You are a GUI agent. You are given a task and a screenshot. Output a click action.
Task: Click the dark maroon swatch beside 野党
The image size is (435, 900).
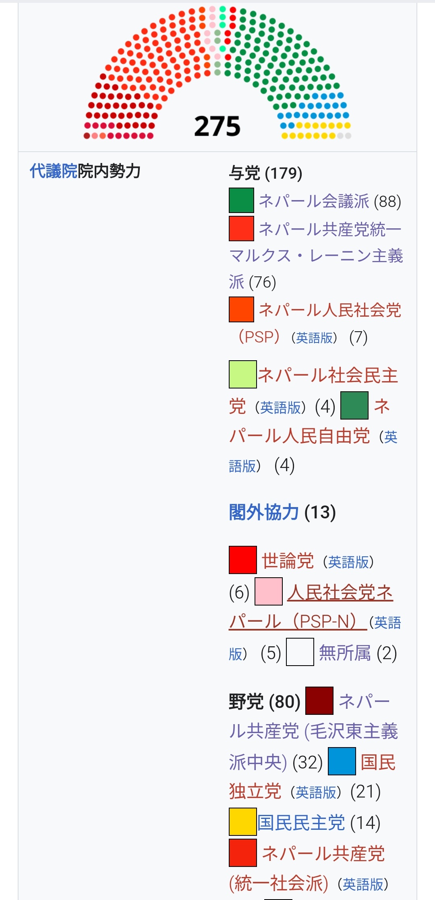(319, 701)
